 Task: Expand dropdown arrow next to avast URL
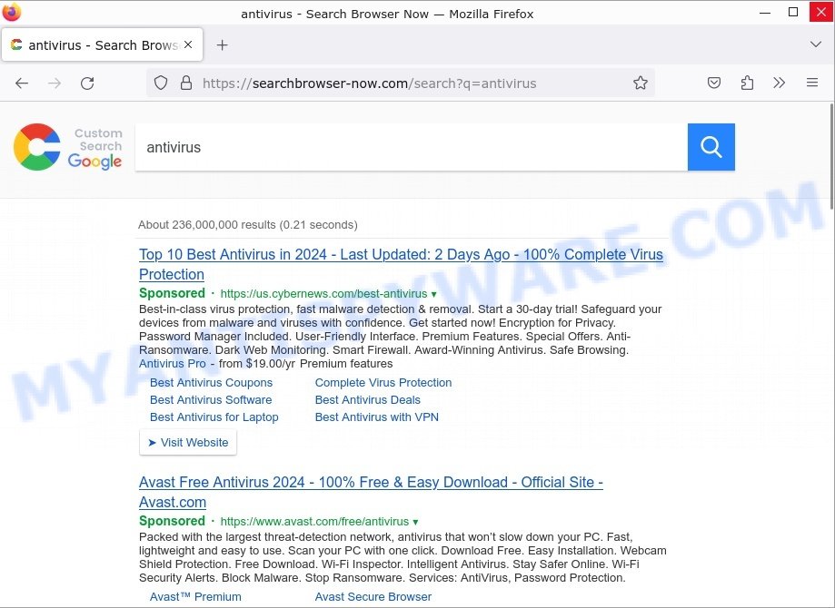415,522
